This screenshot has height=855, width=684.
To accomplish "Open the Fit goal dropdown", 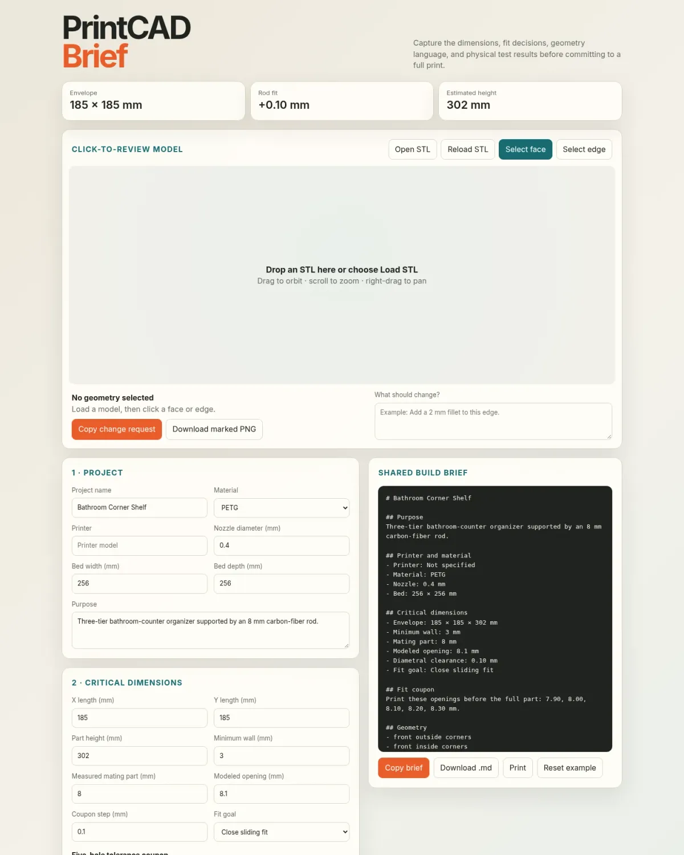I will point(282,832).
